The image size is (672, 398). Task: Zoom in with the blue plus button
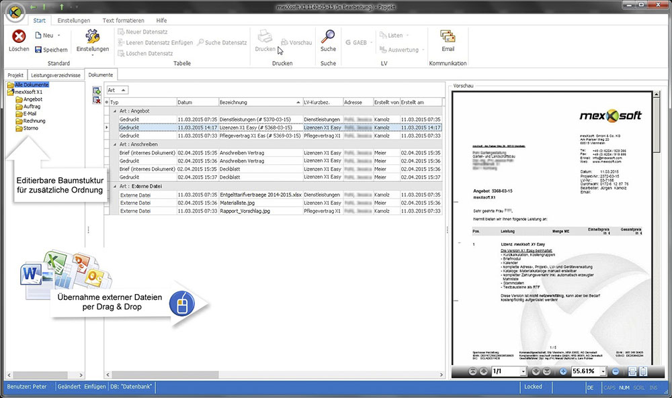[562, 371]
